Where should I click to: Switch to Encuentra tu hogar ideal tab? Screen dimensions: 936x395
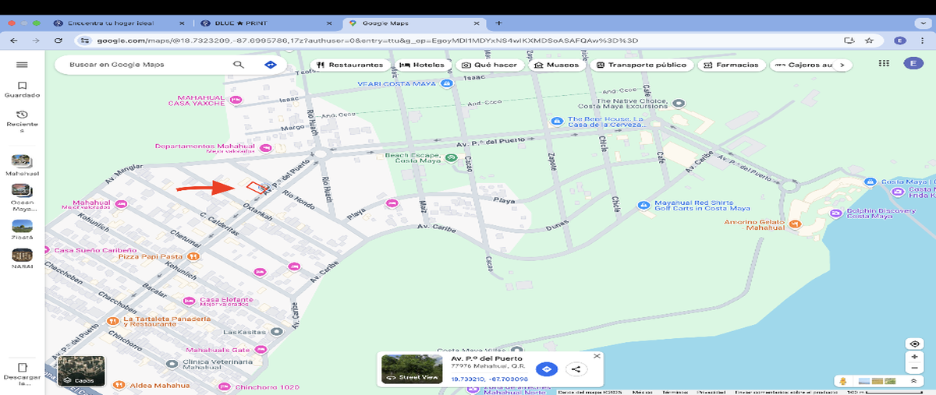point(117,23)
